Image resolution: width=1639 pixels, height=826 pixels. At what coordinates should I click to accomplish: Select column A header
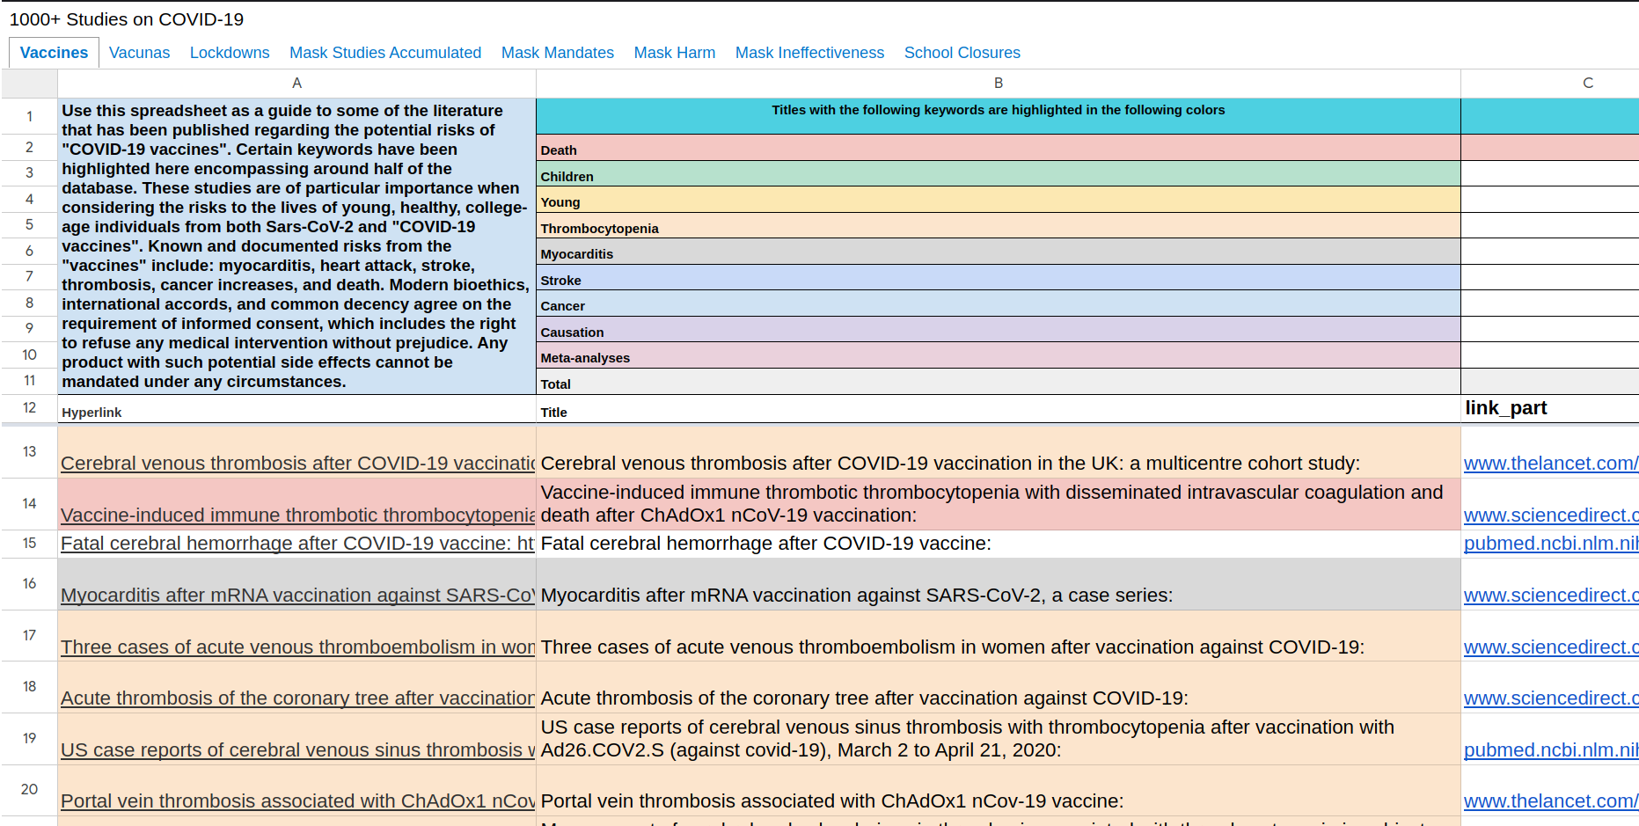point(297,83)
